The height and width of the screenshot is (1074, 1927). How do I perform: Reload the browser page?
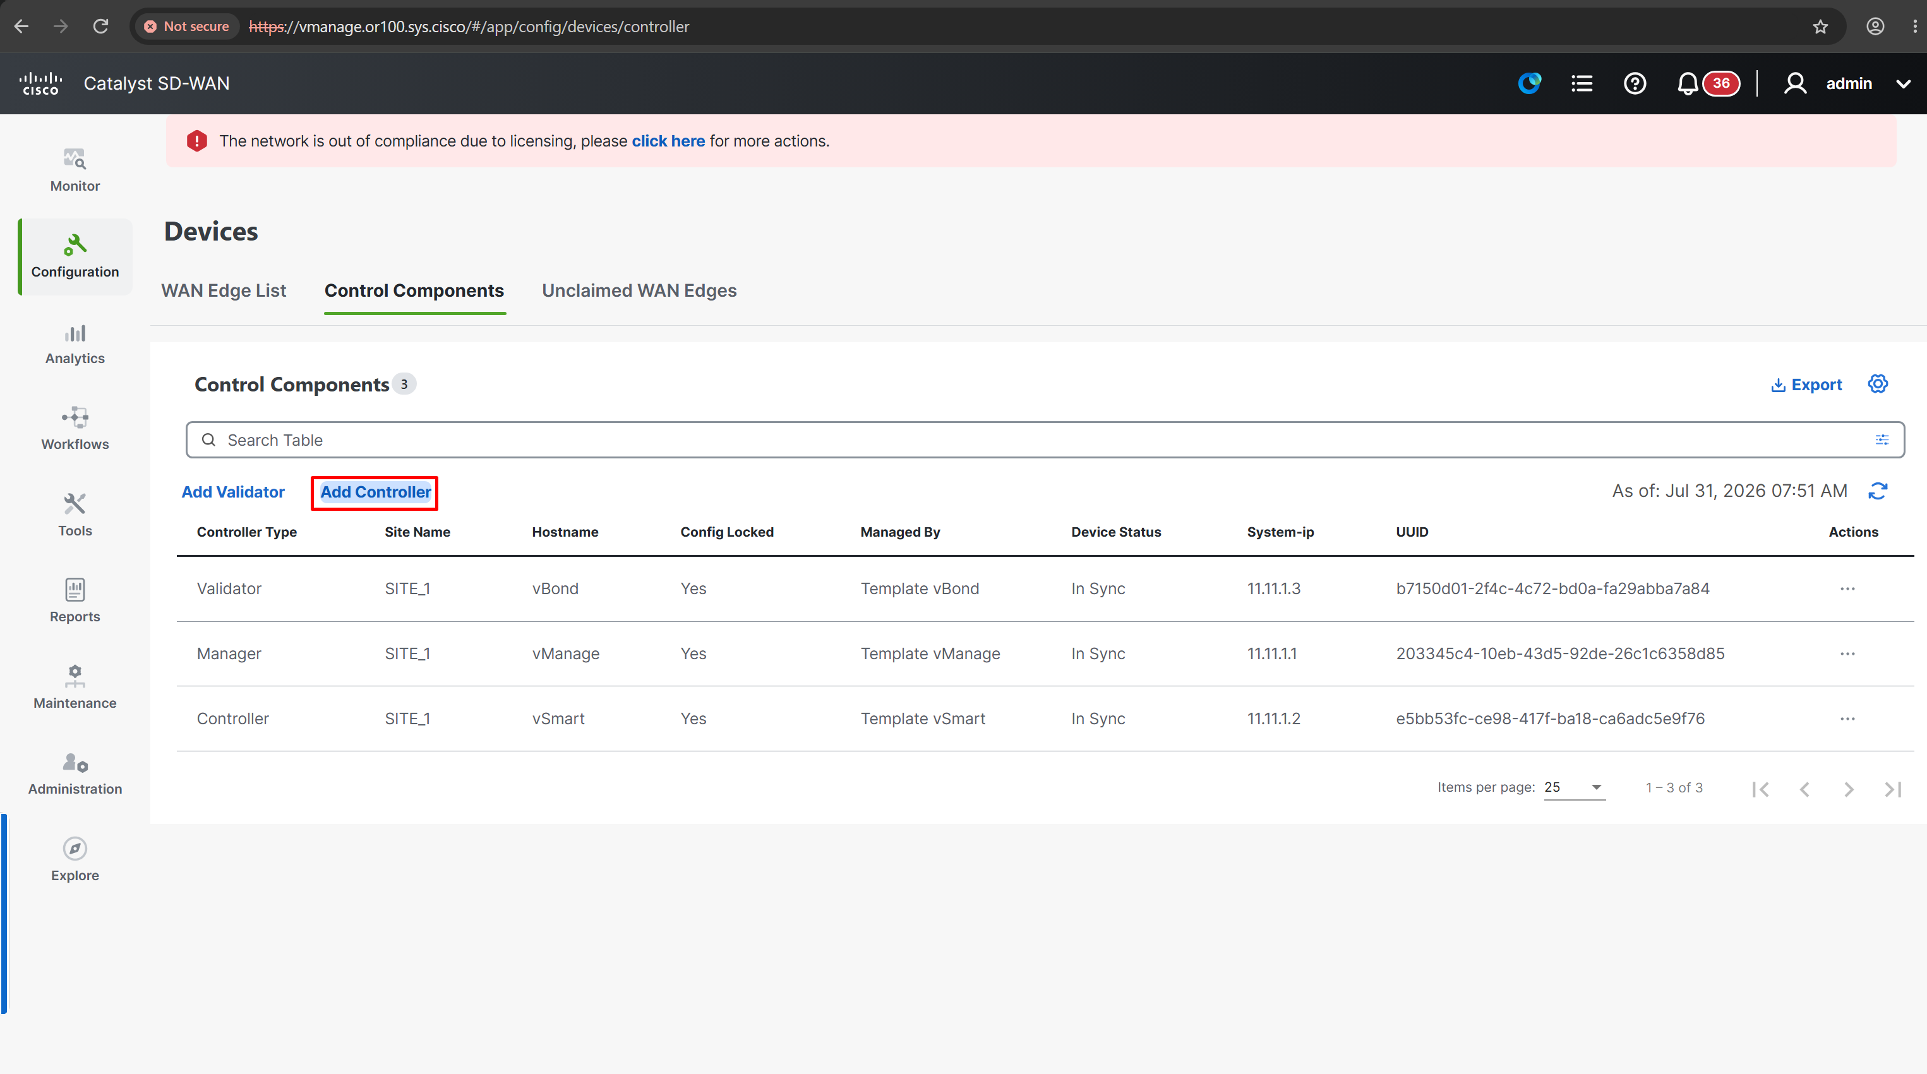[101, 26]
